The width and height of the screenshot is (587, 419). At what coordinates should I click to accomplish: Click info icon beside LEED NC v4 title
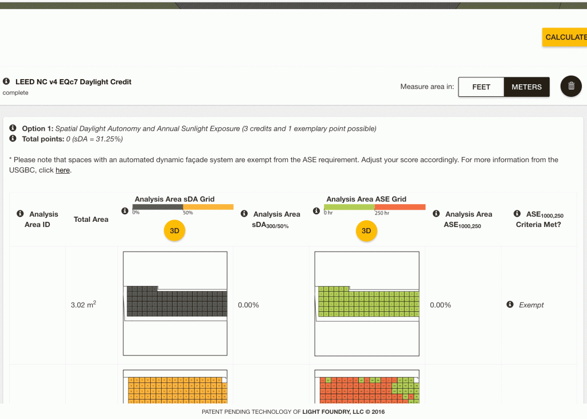(6, 82)
